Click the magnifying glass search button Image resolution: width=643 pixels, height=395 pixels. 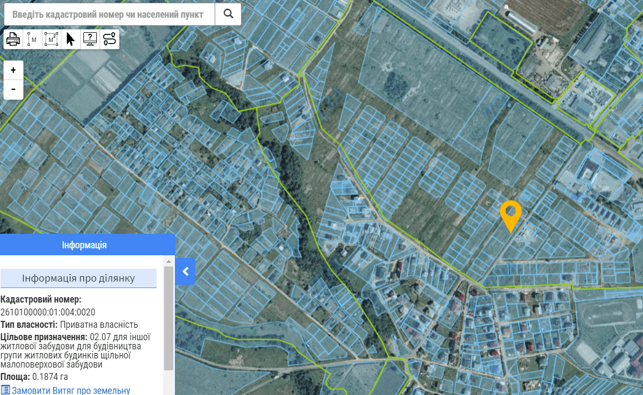(228, 14)
